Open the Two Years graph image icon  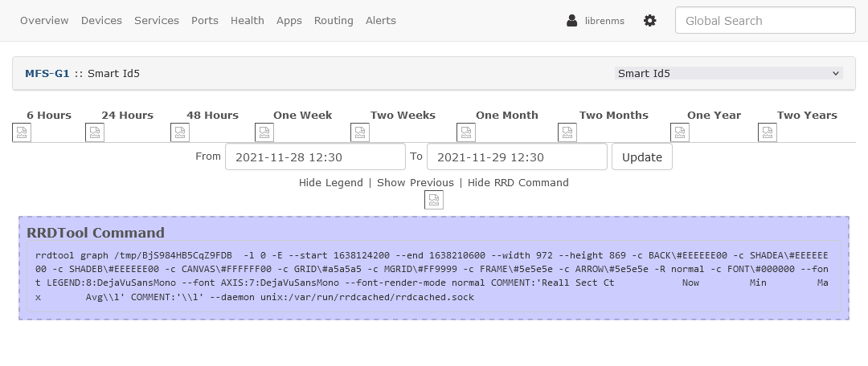(768, 132)
